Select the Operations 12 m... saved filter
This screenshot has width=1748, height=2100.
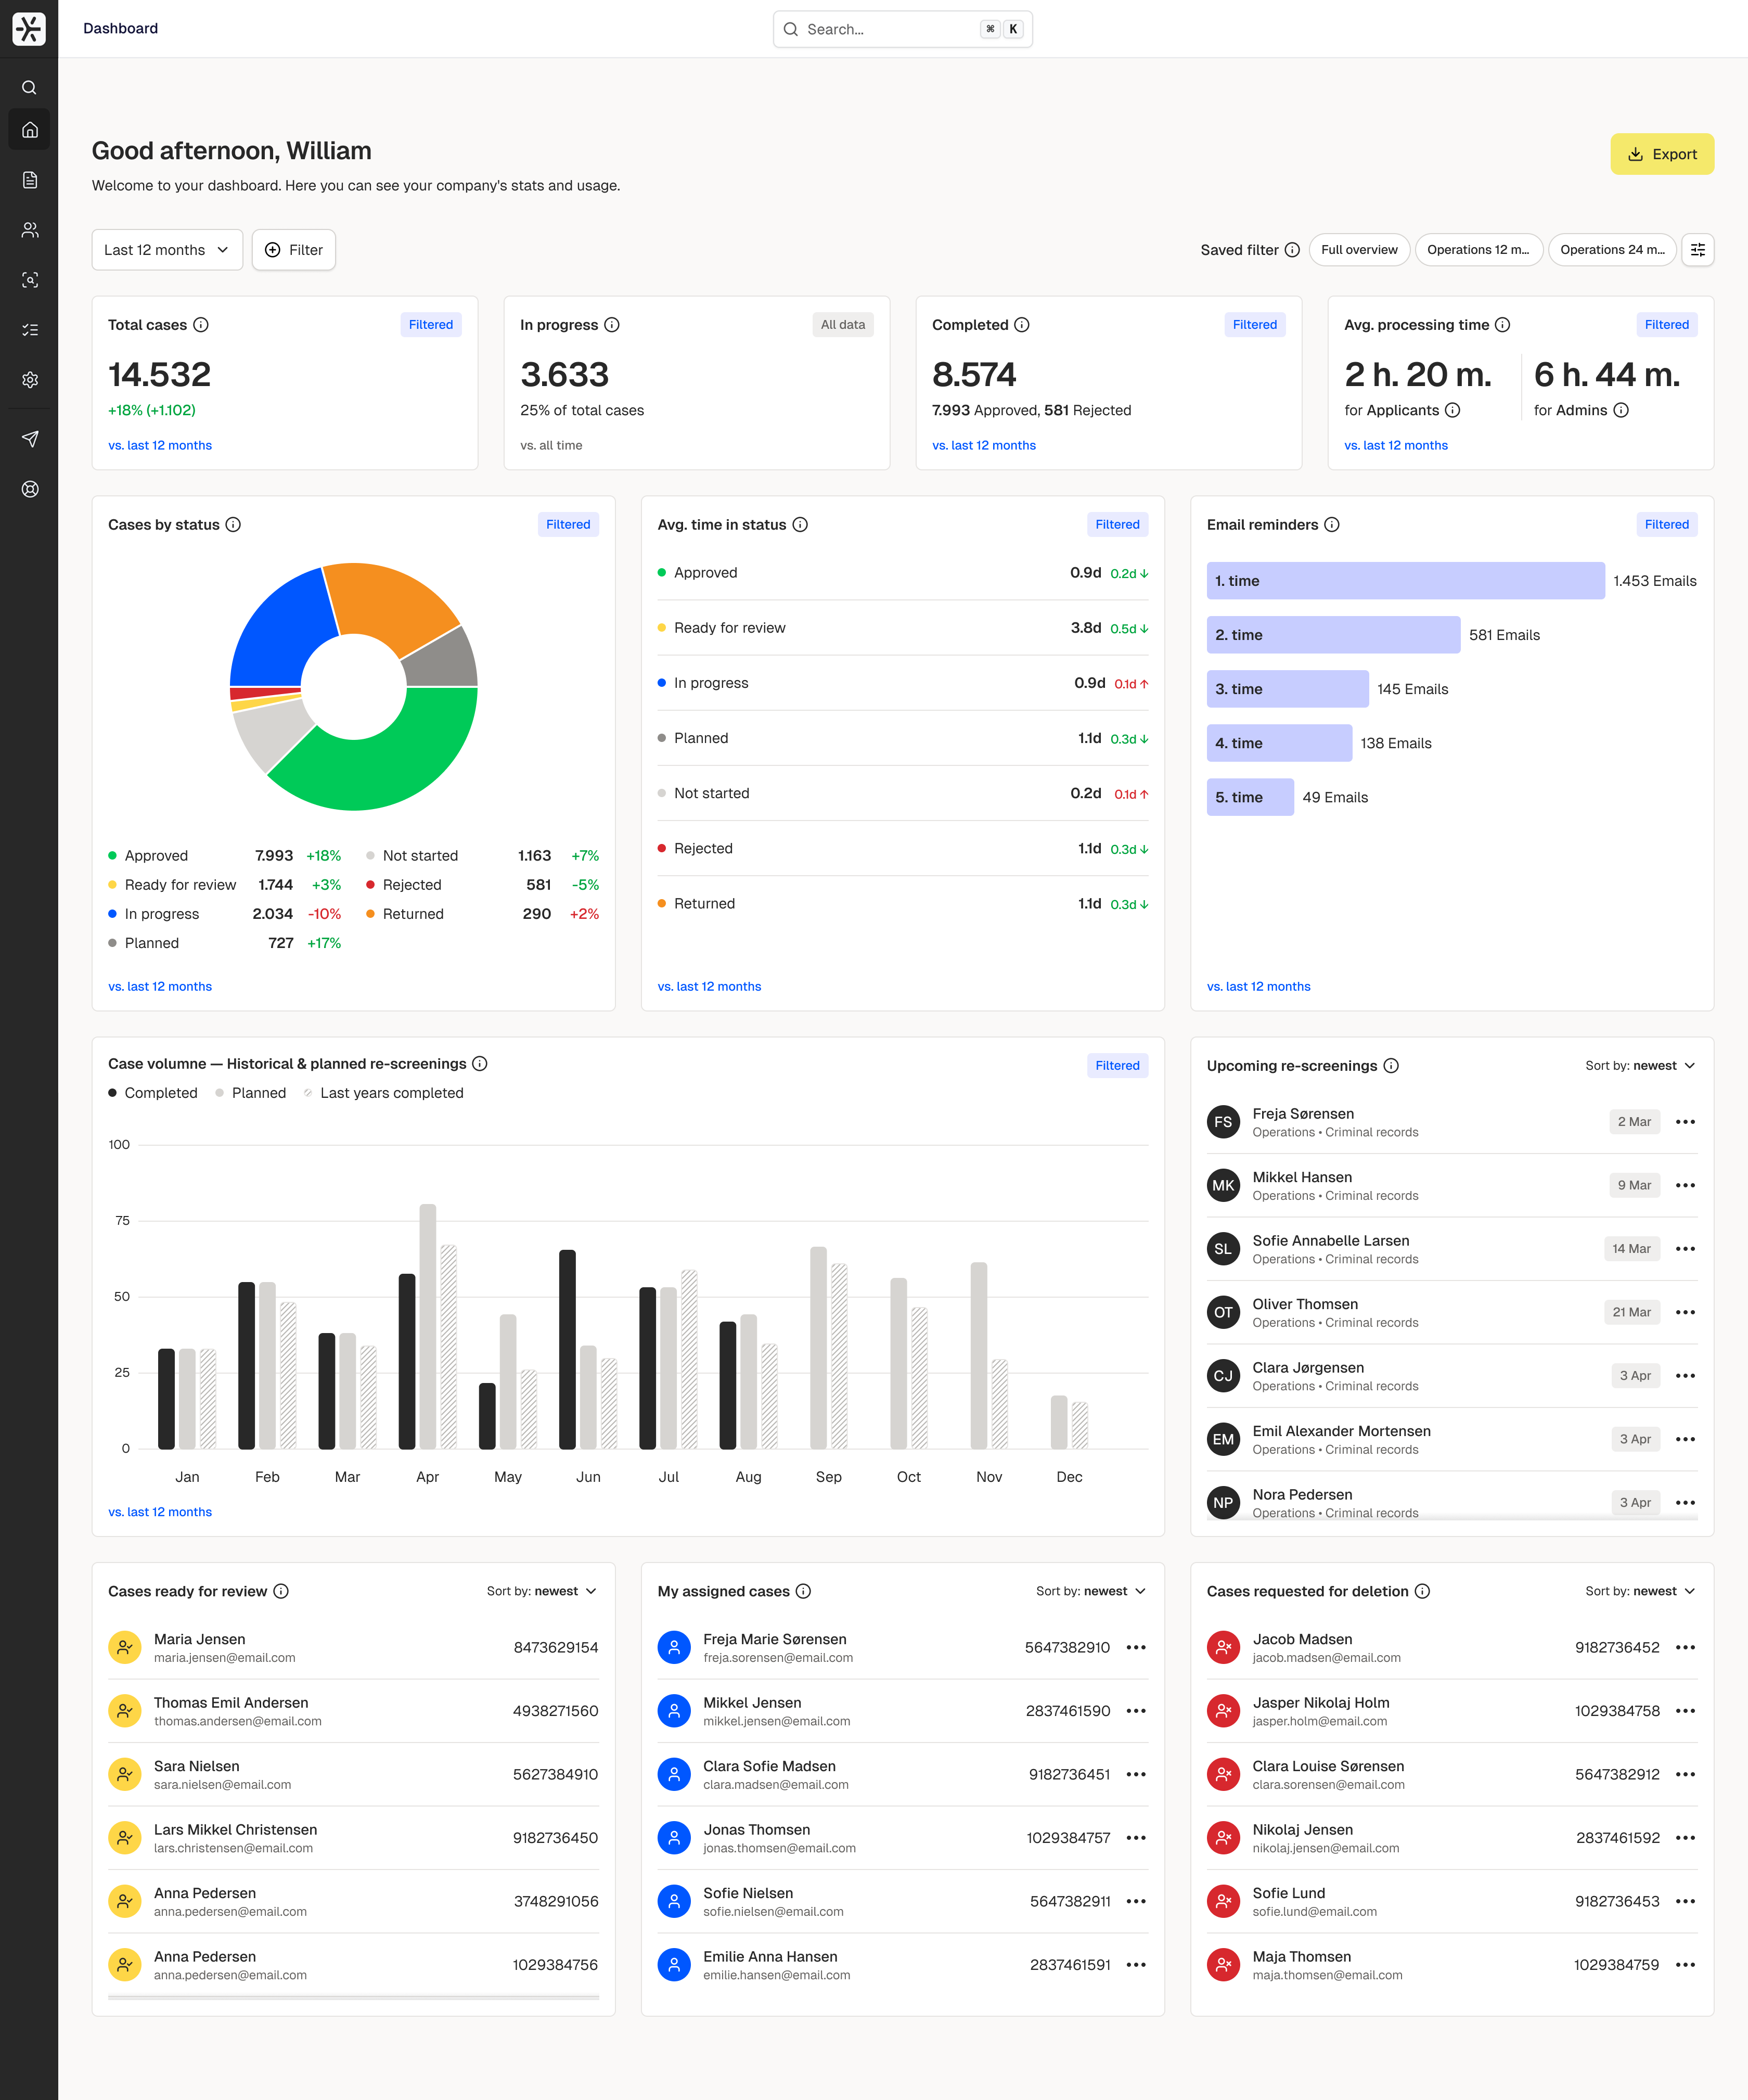point(1478,250)
